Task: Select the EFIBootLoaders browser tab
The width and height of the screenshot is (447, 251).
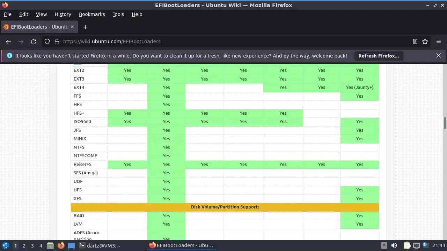Action: pyautogui.click(x=38, y=27)
